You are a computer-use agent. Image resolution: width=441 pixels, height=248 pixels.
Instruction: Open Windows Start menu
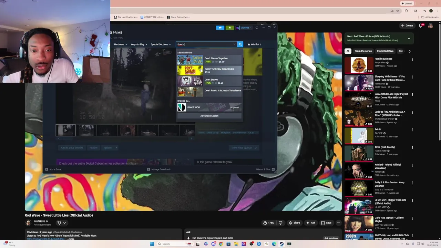pyautogui.click(x=152, y=244)
